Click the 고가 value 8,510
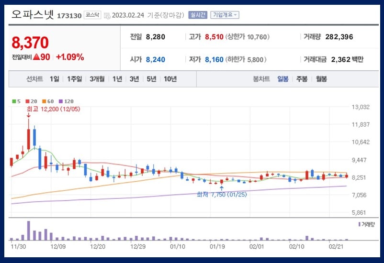This screenshot has width=384, height=263. [x=214, y=37]
